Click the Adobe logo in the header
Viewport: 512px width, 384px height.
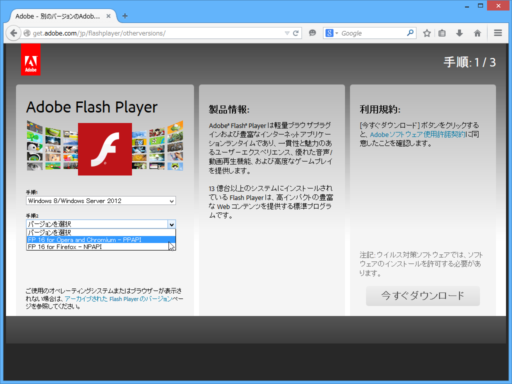[x=30, y=59]
